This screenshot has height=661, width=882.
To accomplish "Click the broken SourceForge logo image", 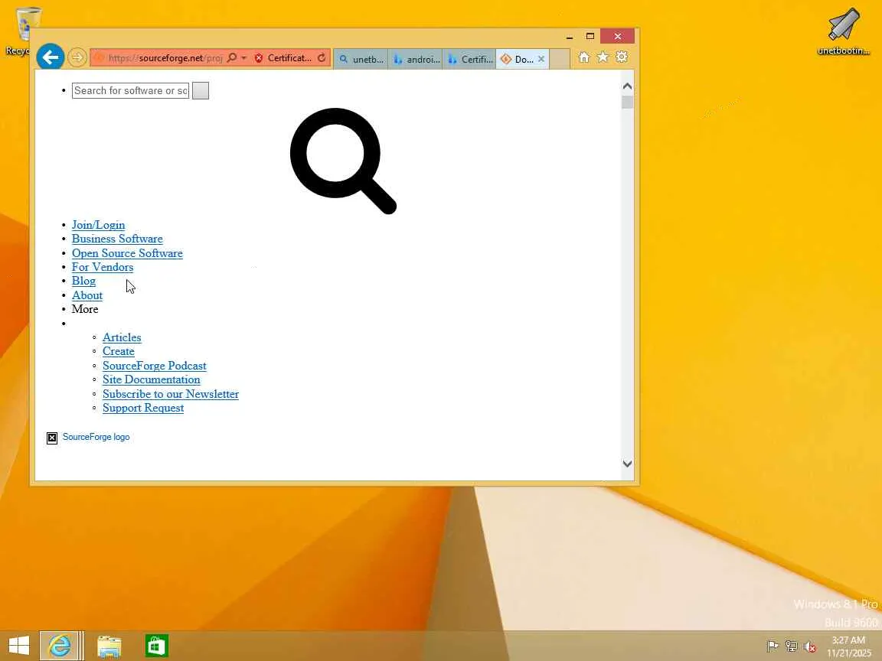I will point(52,438).
